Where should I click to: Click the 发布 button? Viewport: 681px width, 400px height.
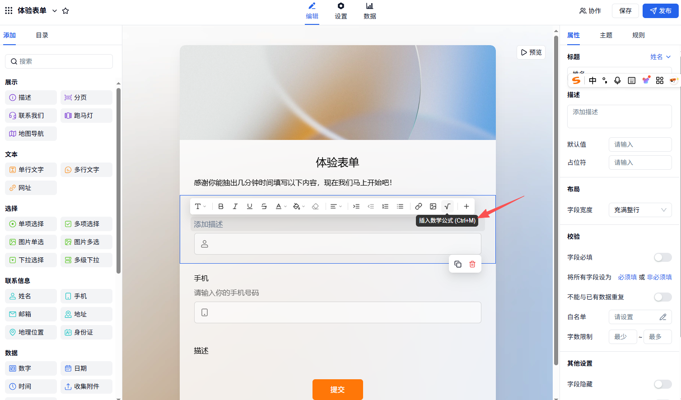click(x=660, y=11)
